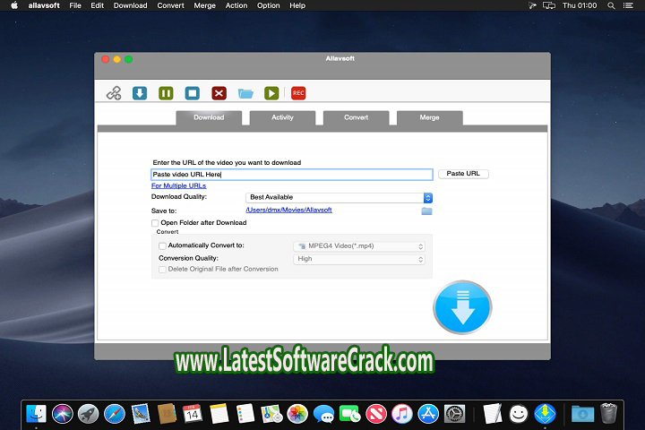
Task: Click the video URL input field
Action: pos(292,175)
